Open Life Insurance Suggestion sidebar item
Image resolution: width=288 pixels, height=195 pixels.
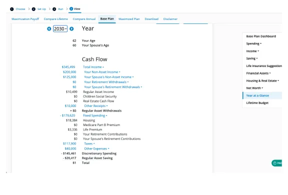pos(264,66)
